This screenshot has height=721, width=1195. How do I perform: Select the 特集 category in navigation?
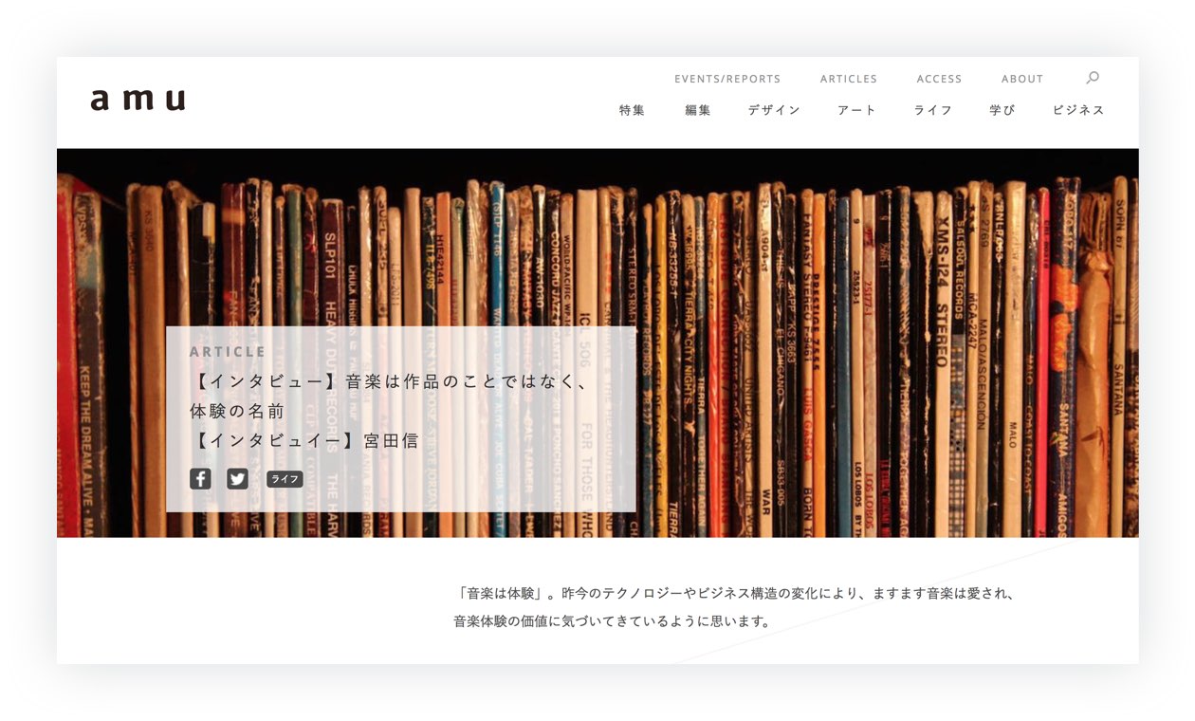[x=633, y=110]
